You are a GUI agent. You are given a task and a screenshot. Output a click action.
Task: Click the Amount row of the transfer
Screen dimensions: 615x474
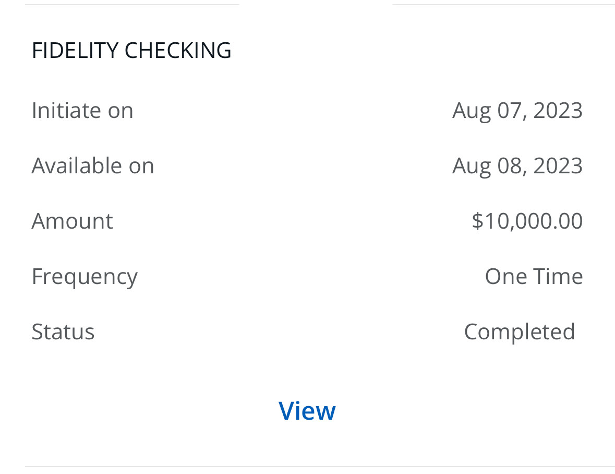click(307, 220)
